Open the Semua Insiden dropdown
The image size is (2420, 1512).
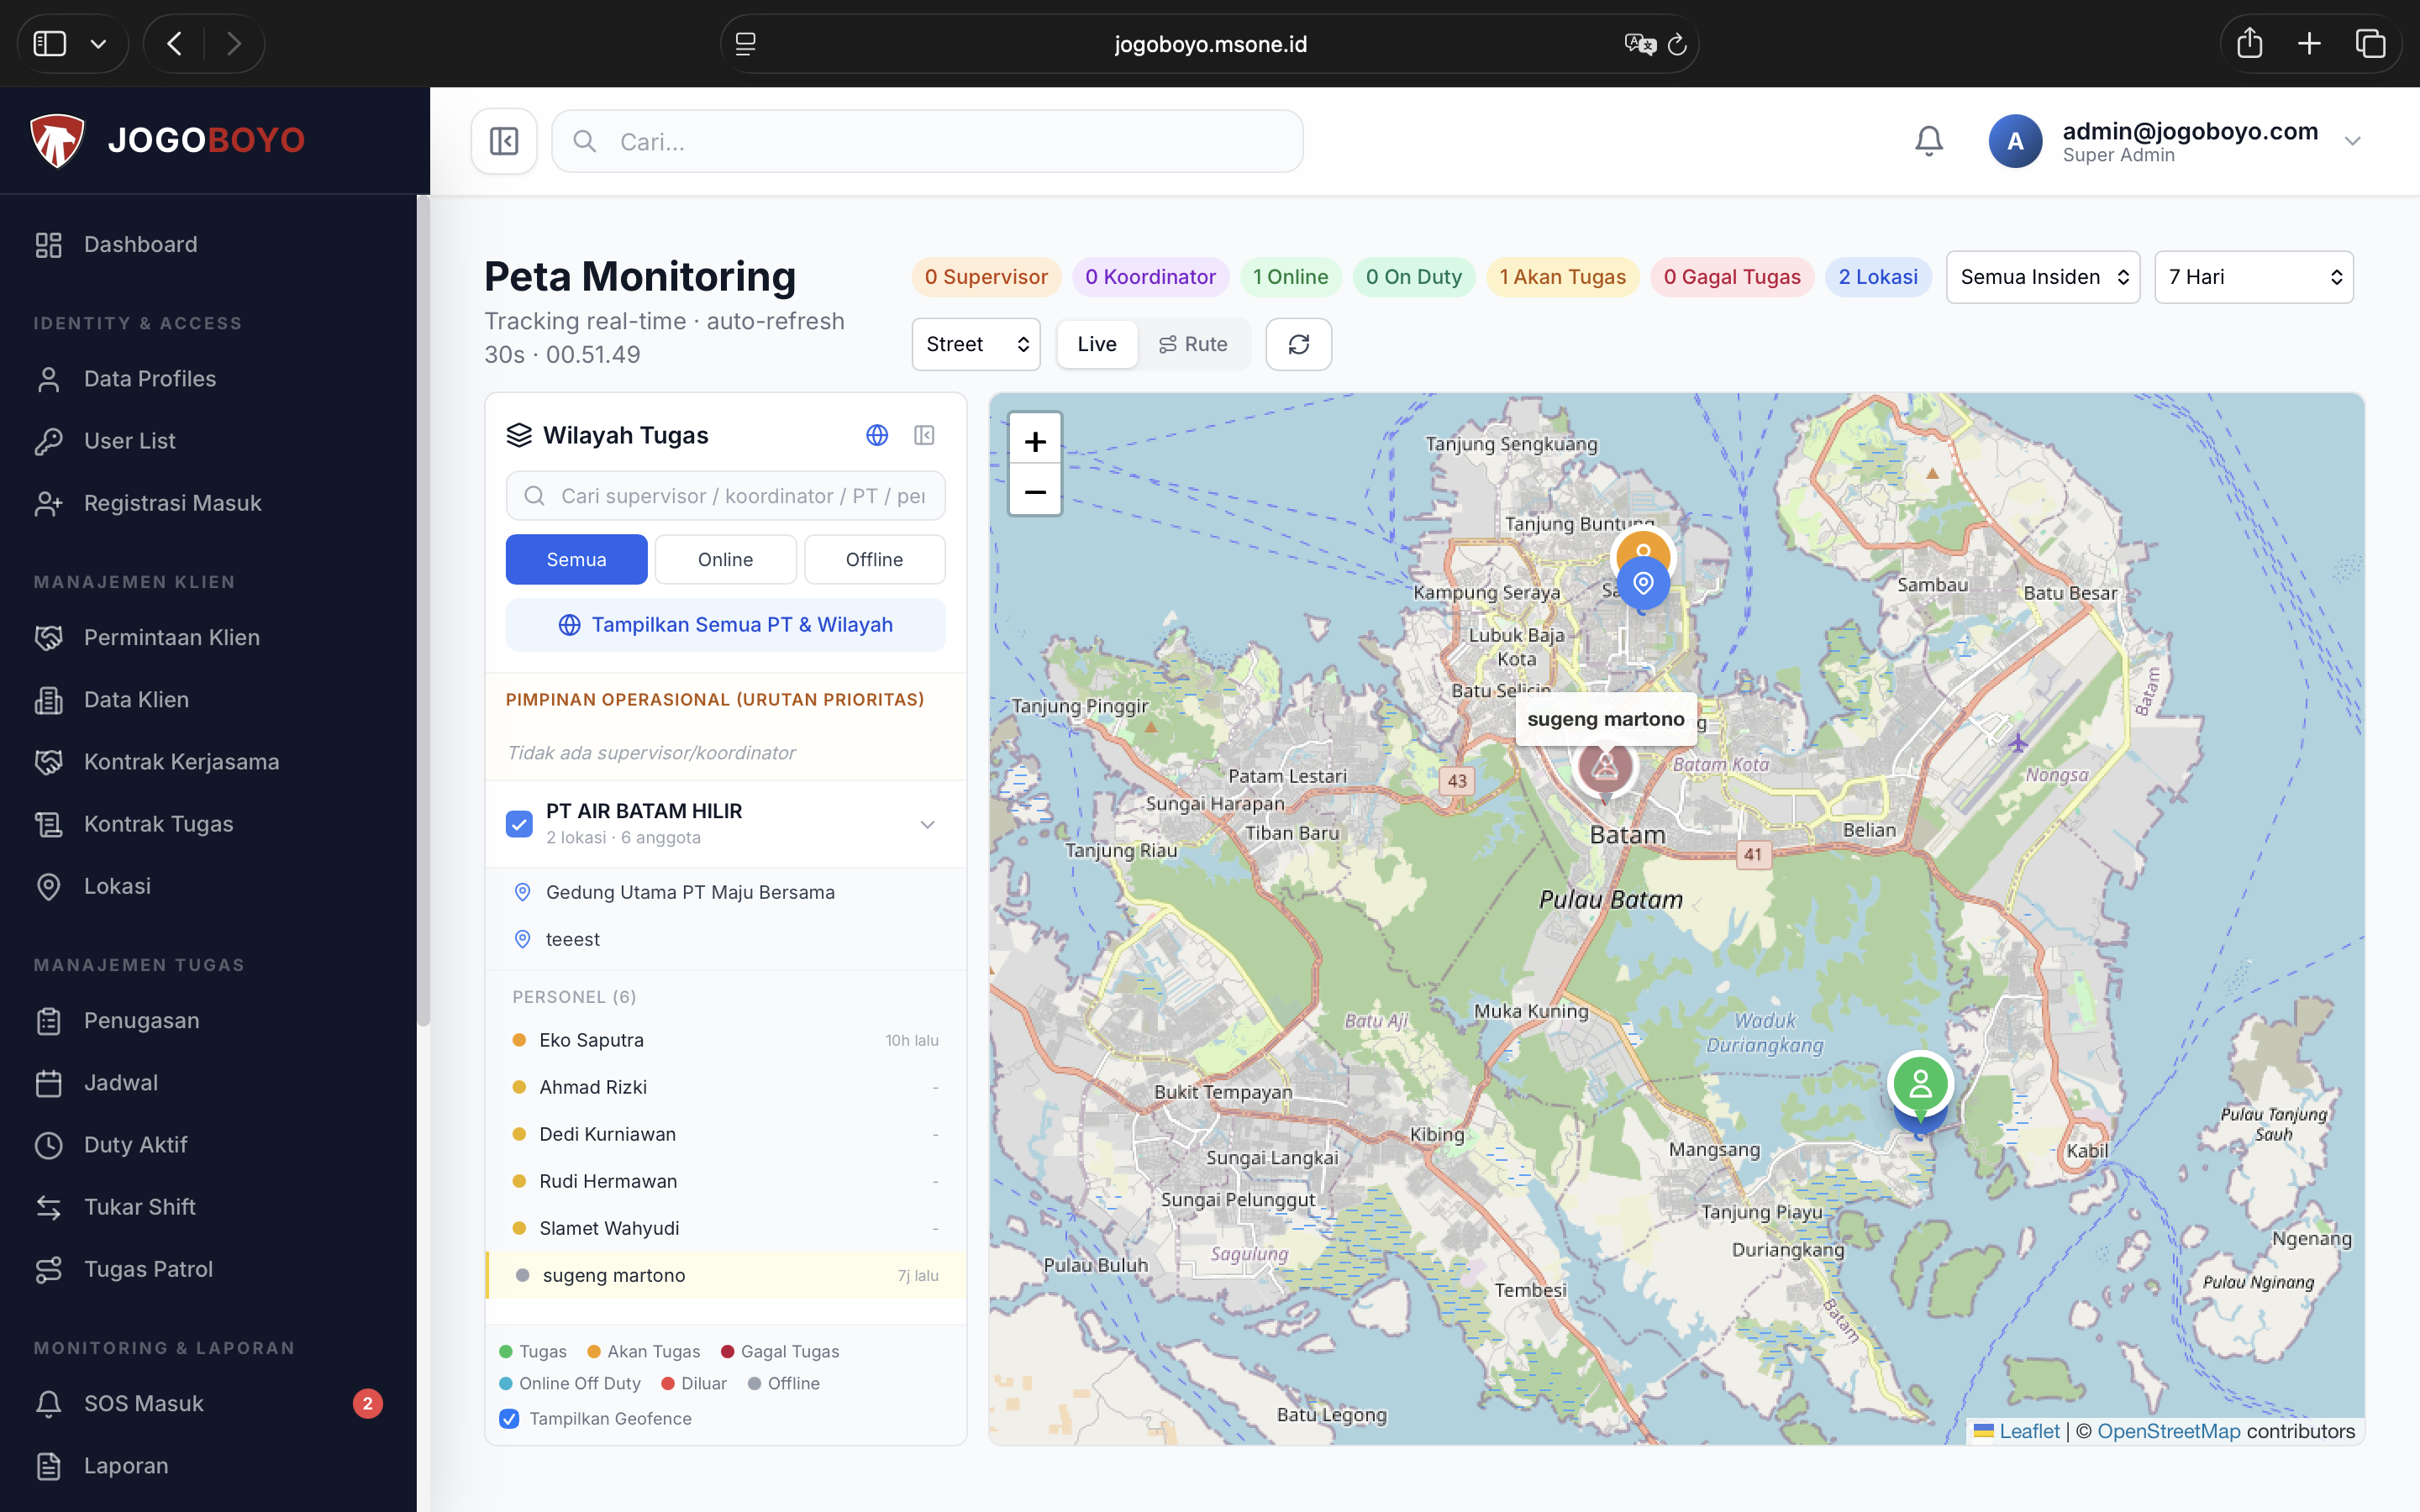tap(2042, 277)
